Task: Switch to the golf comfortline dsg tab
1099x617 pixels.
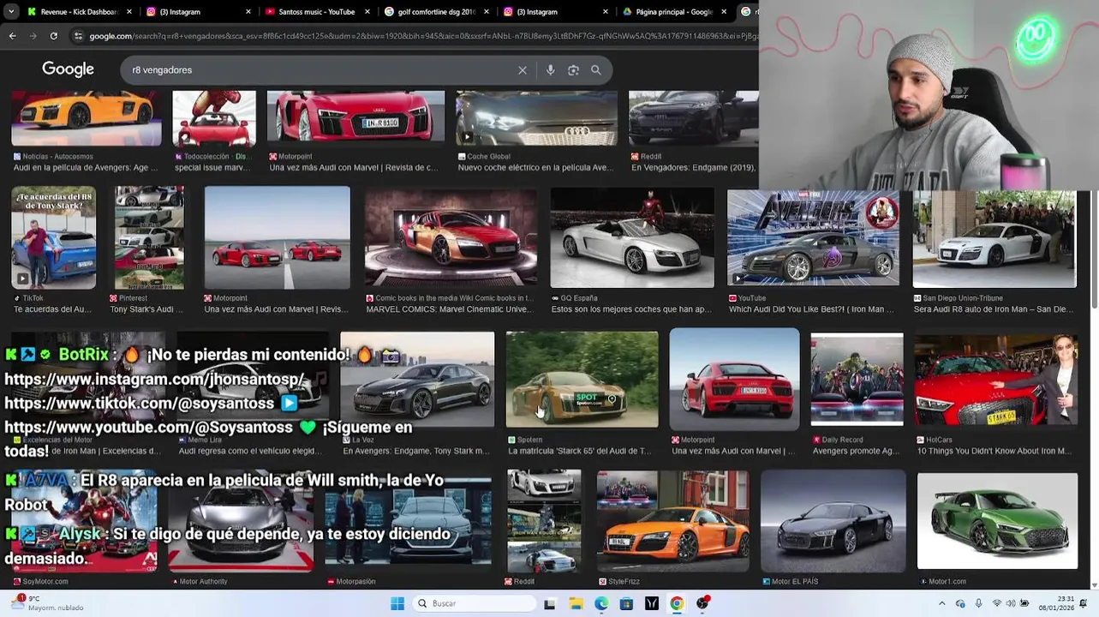Action: [435, 12]
